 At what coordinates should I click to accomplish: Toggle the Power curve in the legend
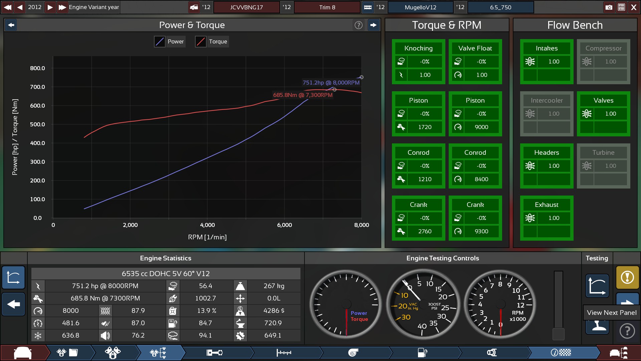[x=170, y=41]
